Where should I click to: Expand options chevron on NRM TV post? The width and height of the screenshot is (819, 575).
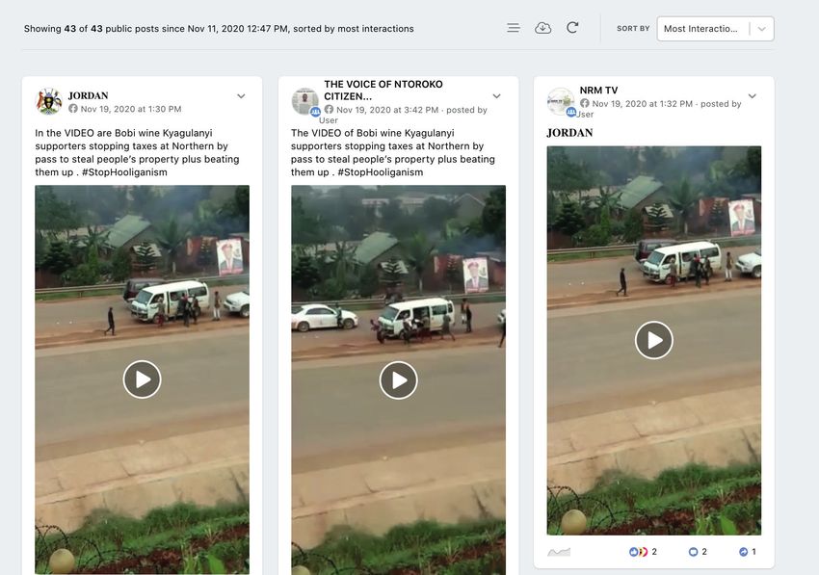pos(753,96)
